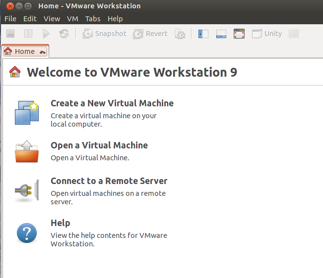The height and width of the screenshot is (278, 323).
Task: Open the Snapshot Manager toolbar icon
Action: tap(180, 34)
